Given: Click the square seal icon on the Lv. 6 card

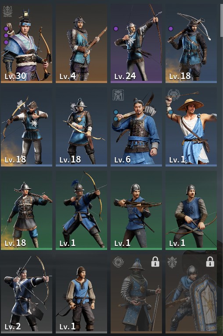Looking at the screenshot, I should pos(118,95).
